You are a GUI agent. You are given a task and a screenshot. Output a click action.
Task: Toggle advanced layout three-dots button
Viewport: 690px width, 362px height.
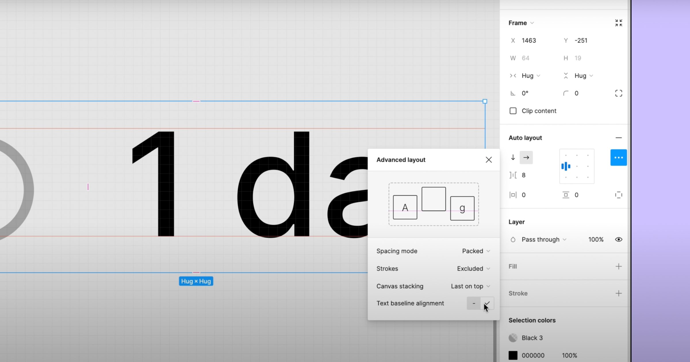(x=619, y=157)
